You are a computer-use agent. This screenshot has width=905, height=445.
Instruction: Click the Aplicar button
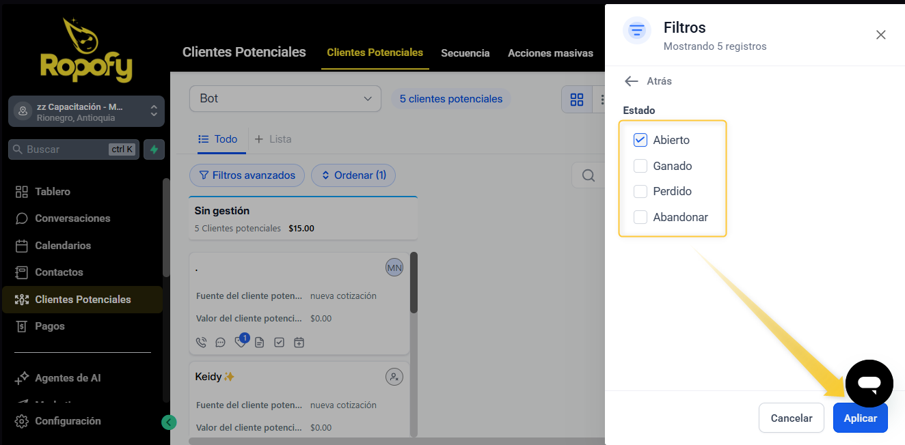(x=860, y=418)
